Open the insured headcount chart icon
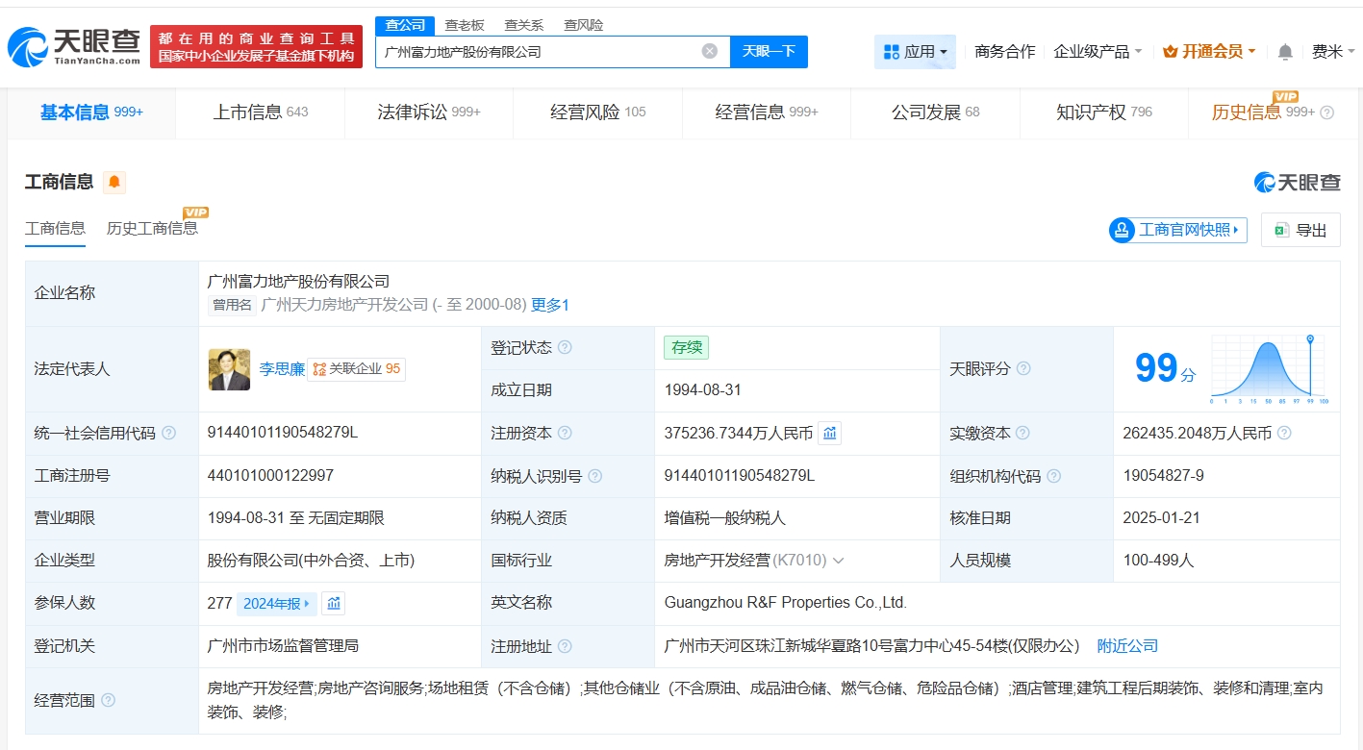This screenshot has height=750, width=1363. coord(333,603)
